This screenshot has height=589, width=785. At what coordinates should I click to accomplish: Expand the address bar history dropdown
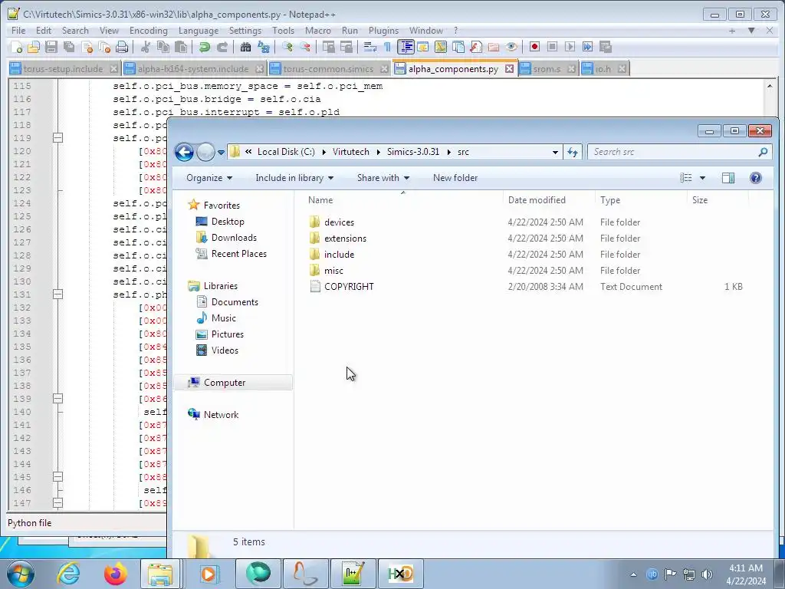[x=555, y=152]
